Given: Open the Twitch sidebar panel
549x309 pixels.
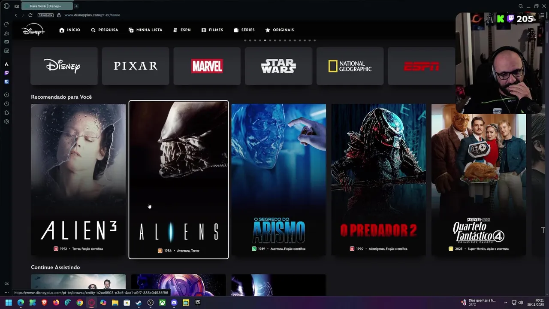Looking at the screenshot, I should [6, 73].
